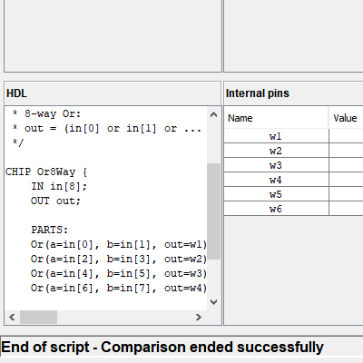Viewport: 363px width, 363px height.
Task: Select the Value column header
Action: (x=346, y=118)
